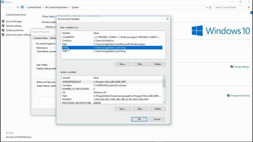Click Delete button under system variables
253x142 pixels.
tap(158, 109)
